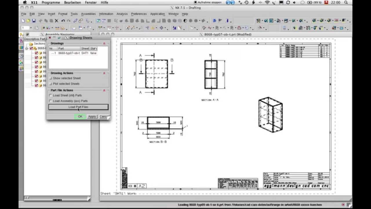Click the Redo toolbar icon

pos(68,21)
